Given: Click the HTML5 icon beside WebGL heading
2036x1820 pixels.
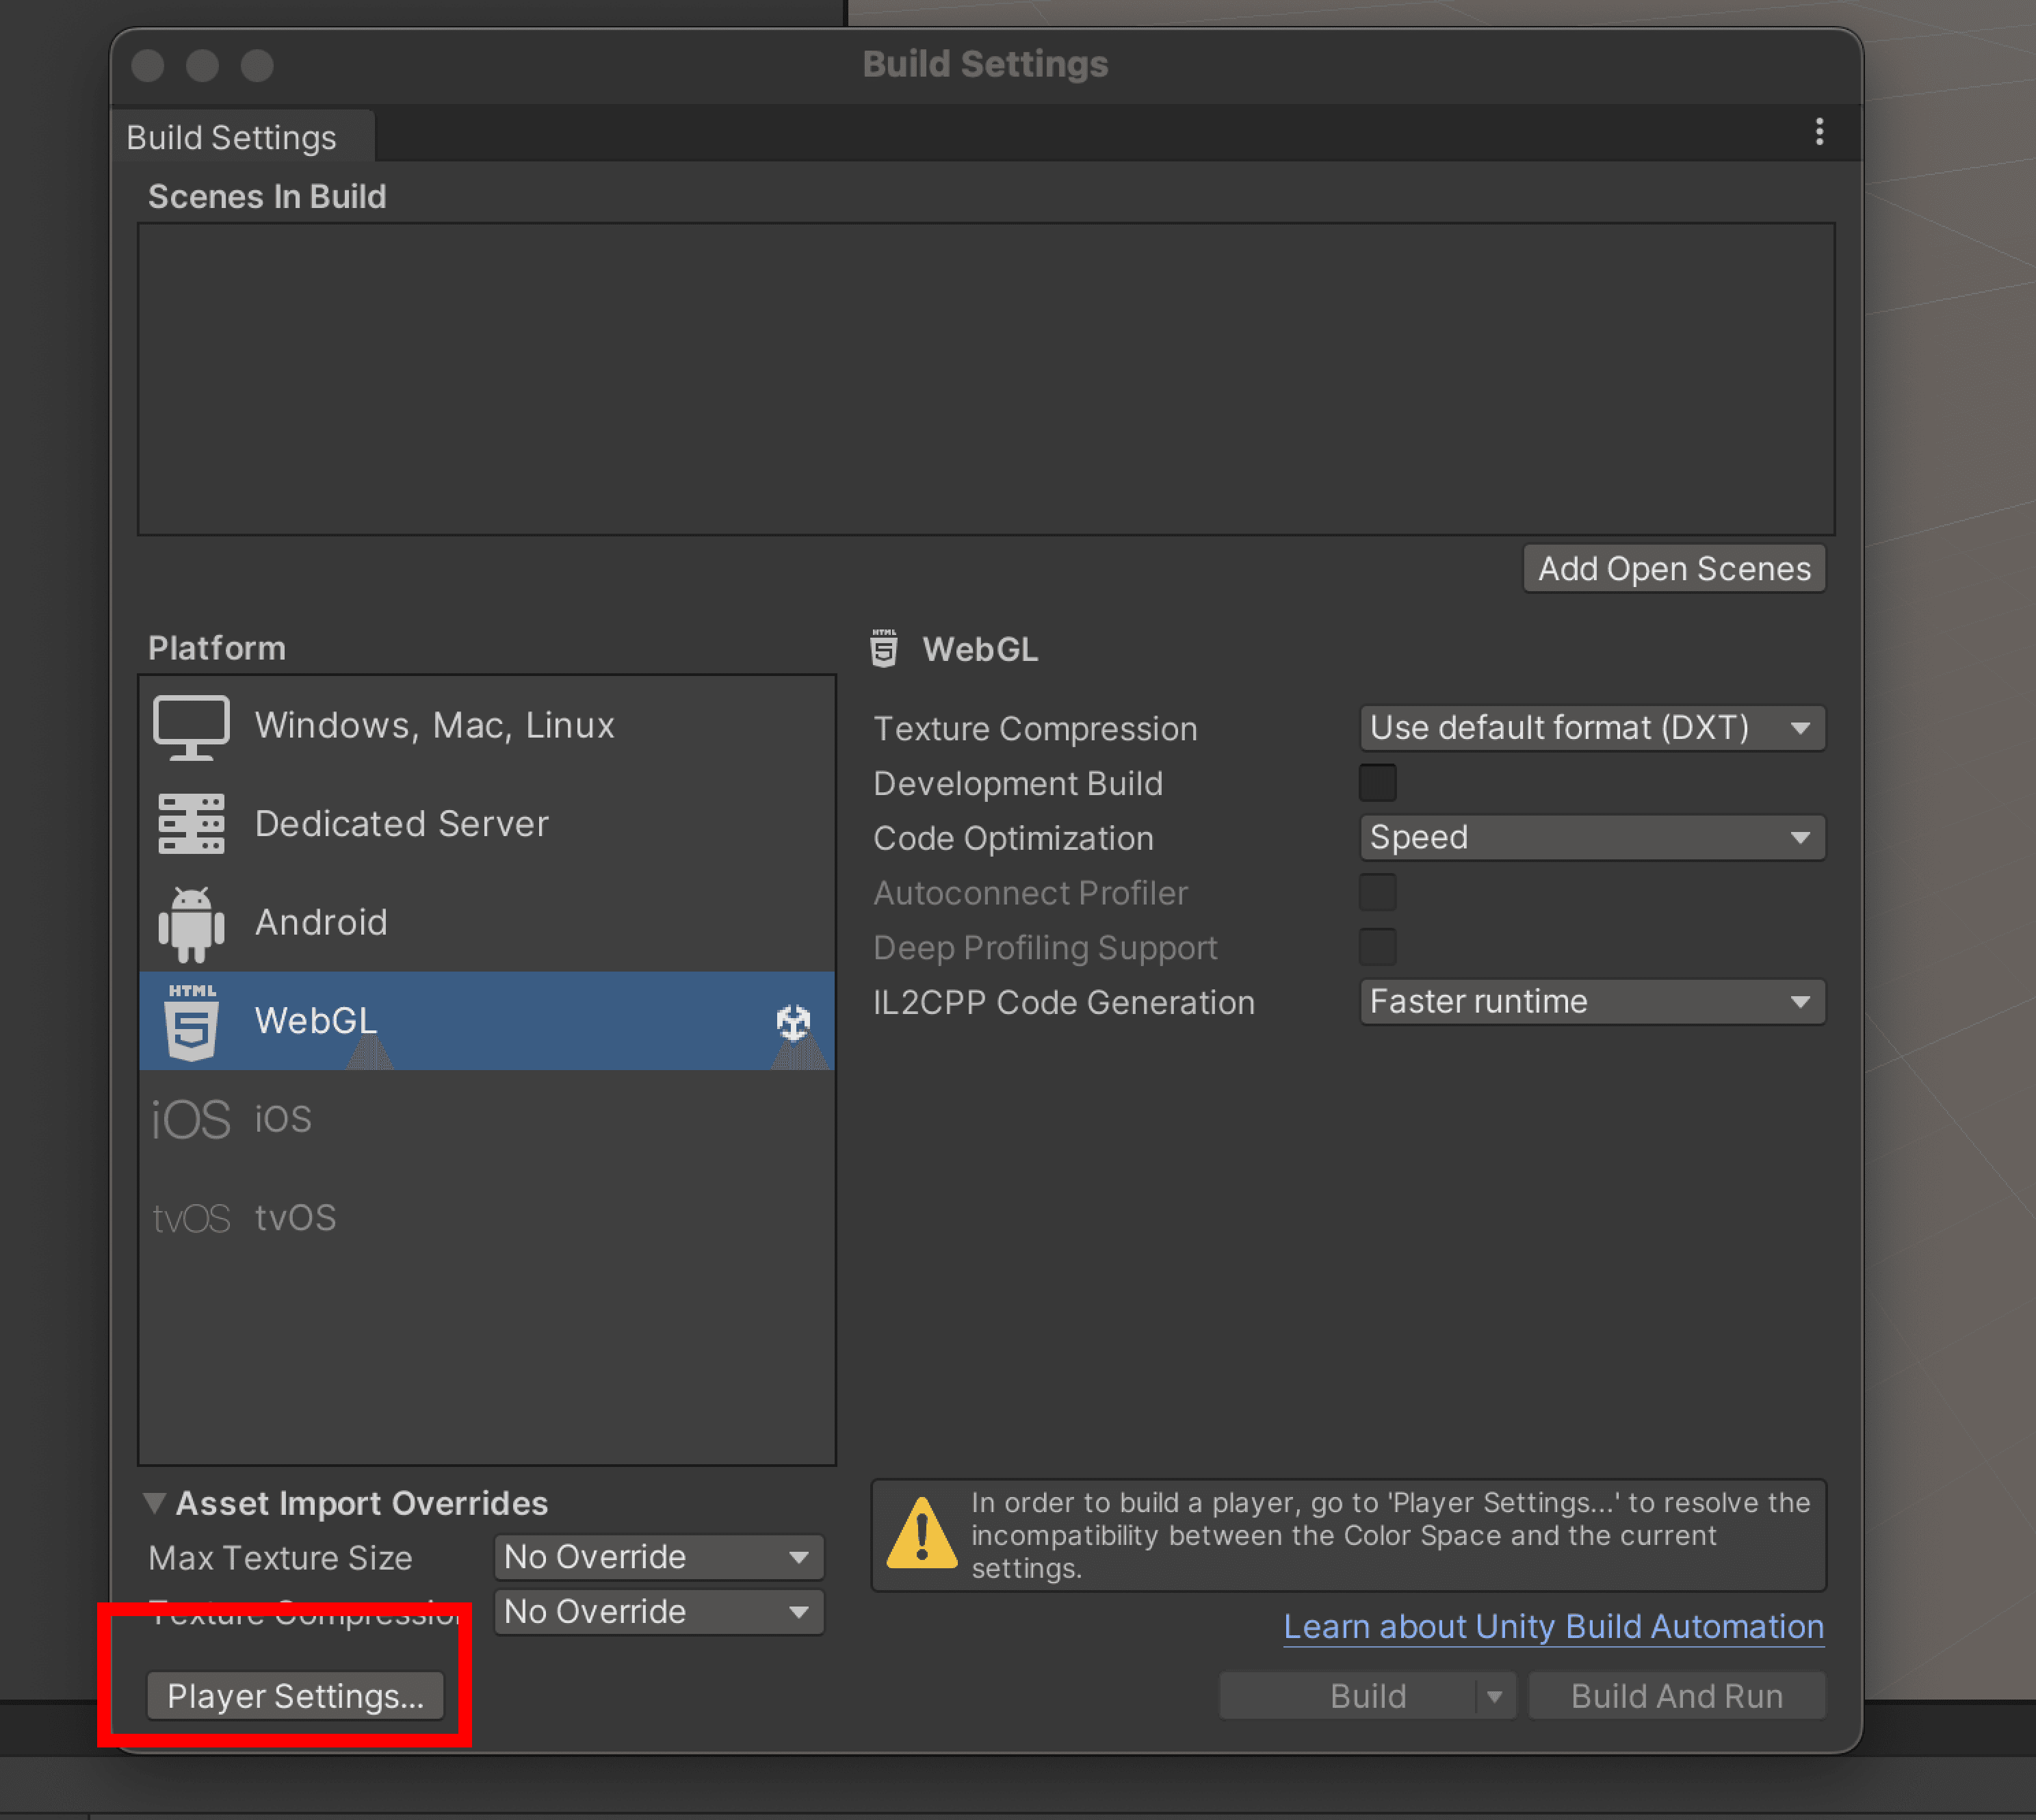Looking at the screenshot, I should tap(884, 649).
